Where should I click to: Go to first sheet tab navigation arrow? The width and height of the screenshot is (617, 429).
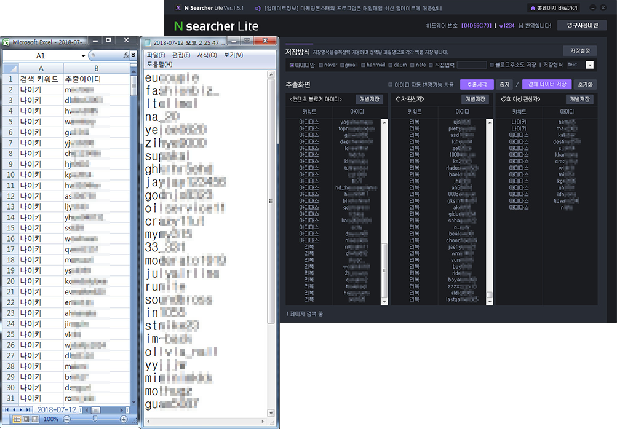coord(7,410)
